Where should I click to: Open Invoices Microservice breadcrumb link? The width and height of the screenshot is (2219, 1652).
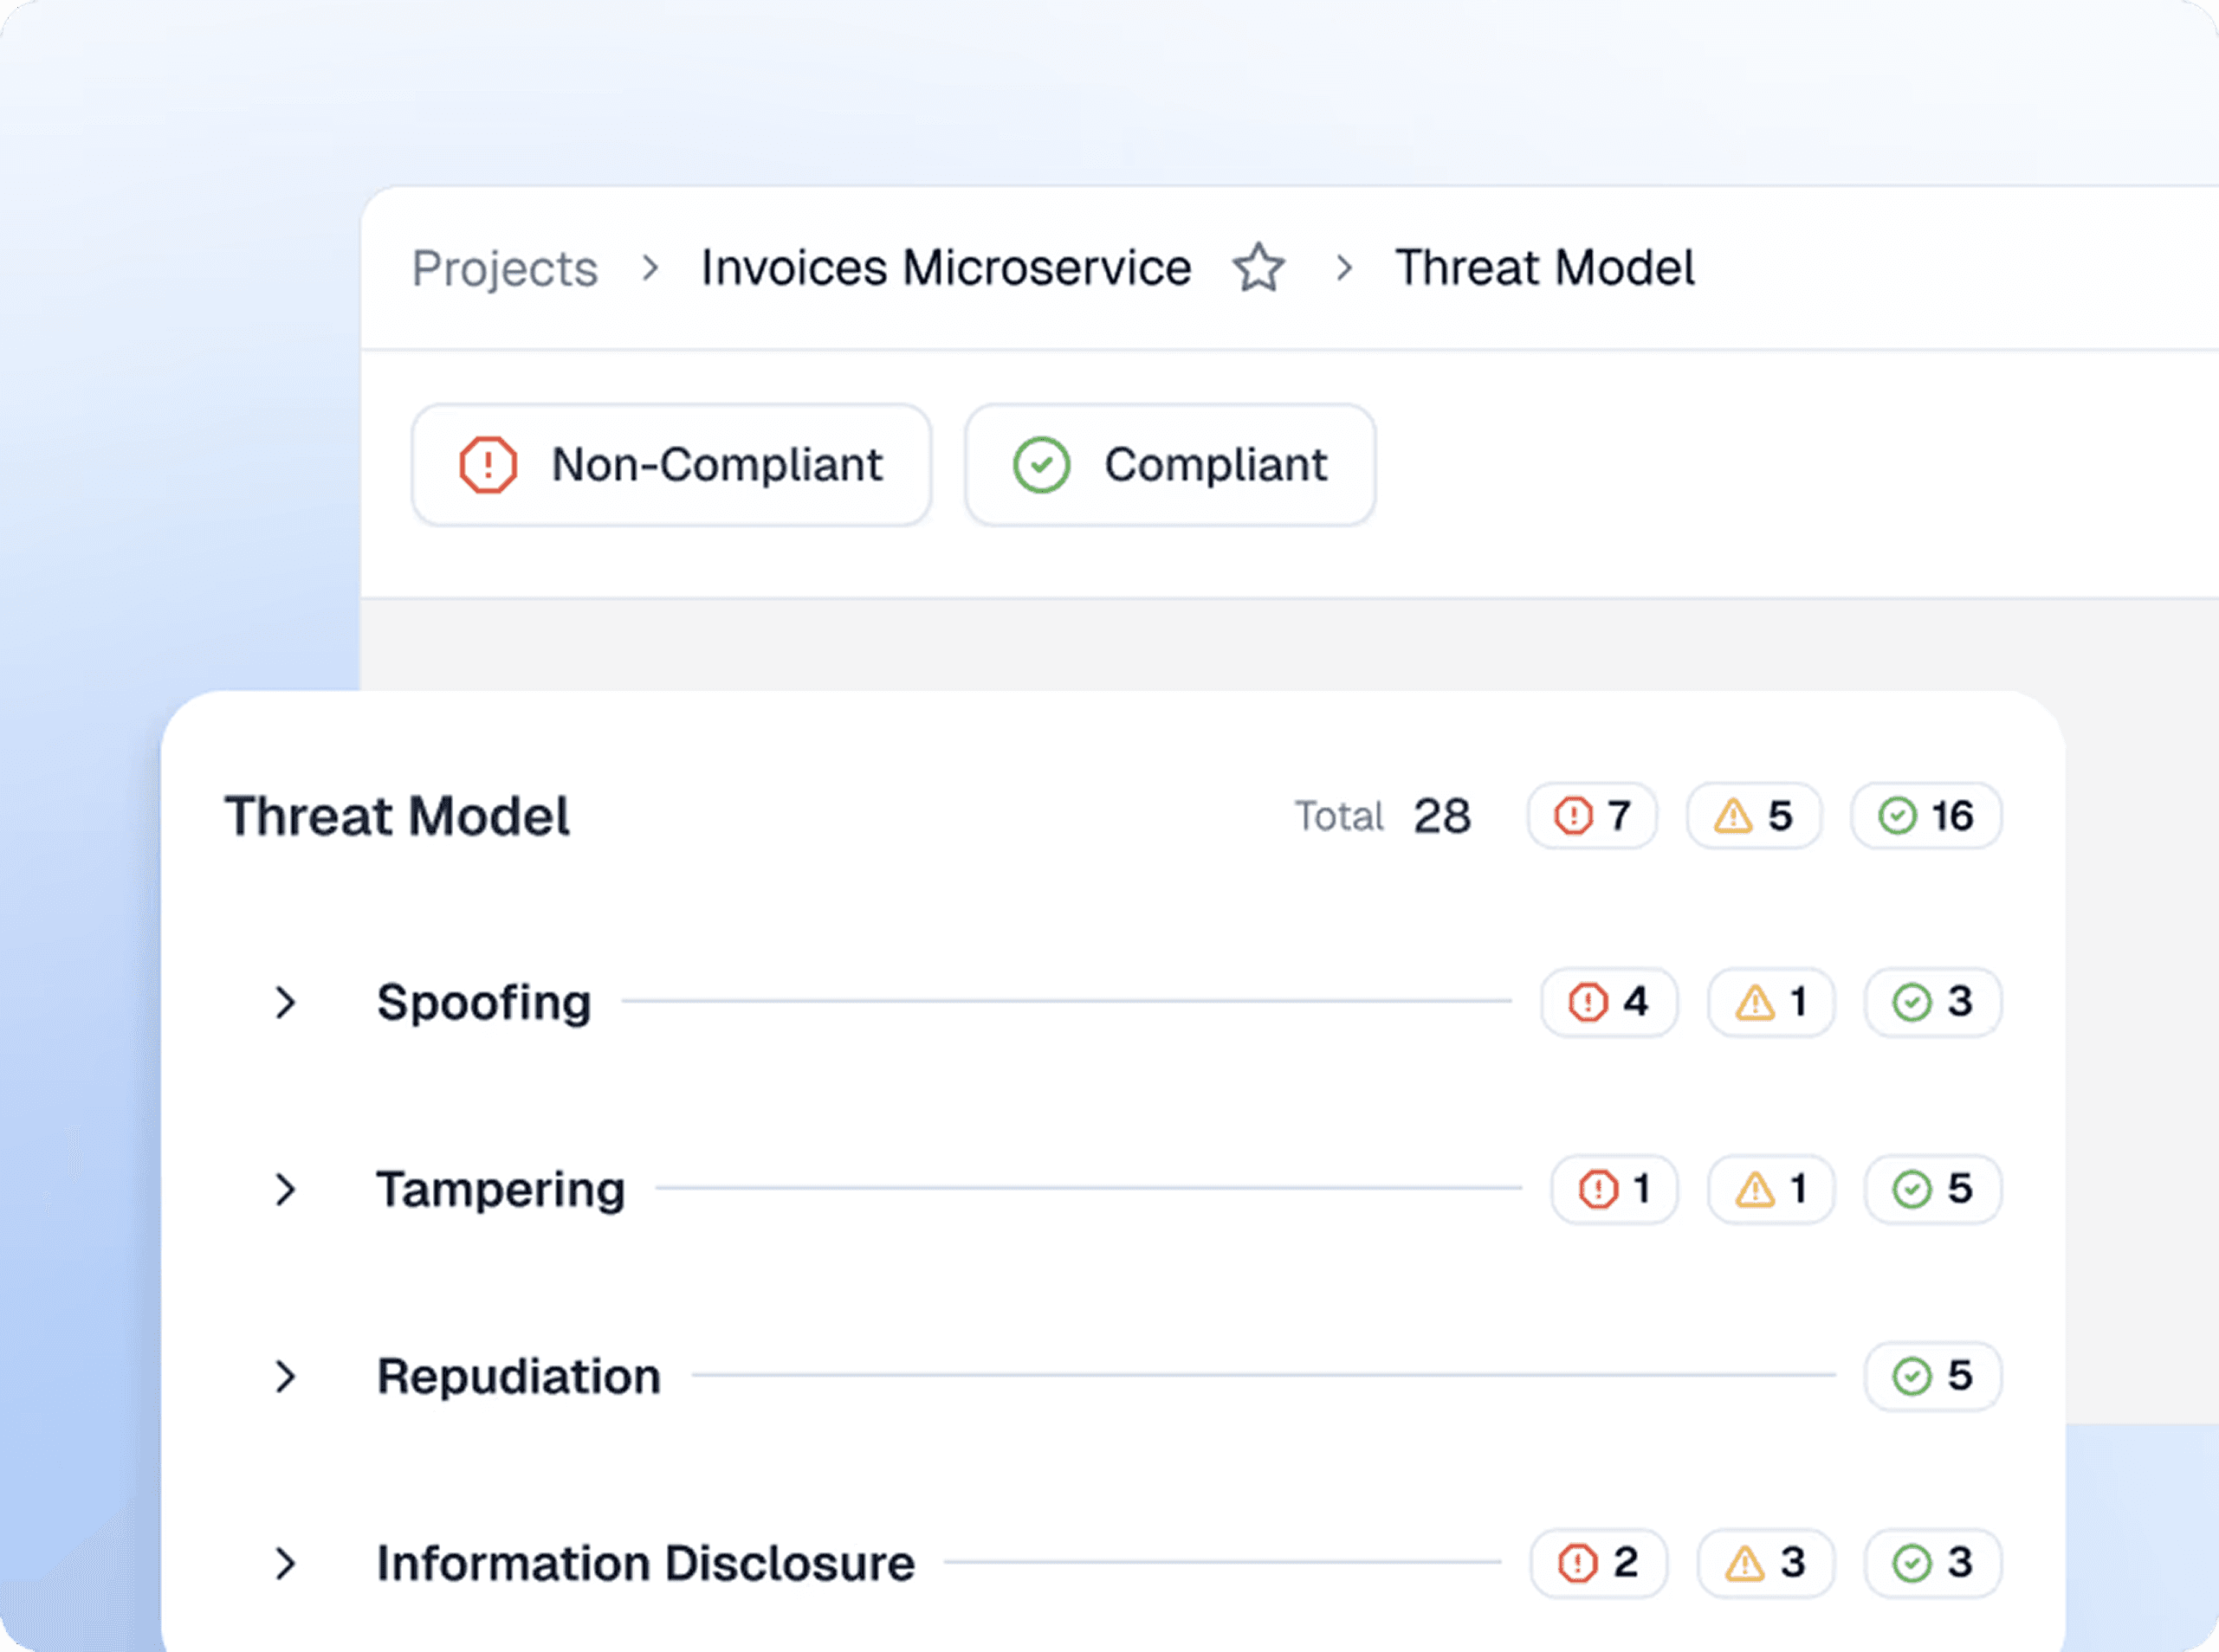pyautogui.click(x=946, y=268)
